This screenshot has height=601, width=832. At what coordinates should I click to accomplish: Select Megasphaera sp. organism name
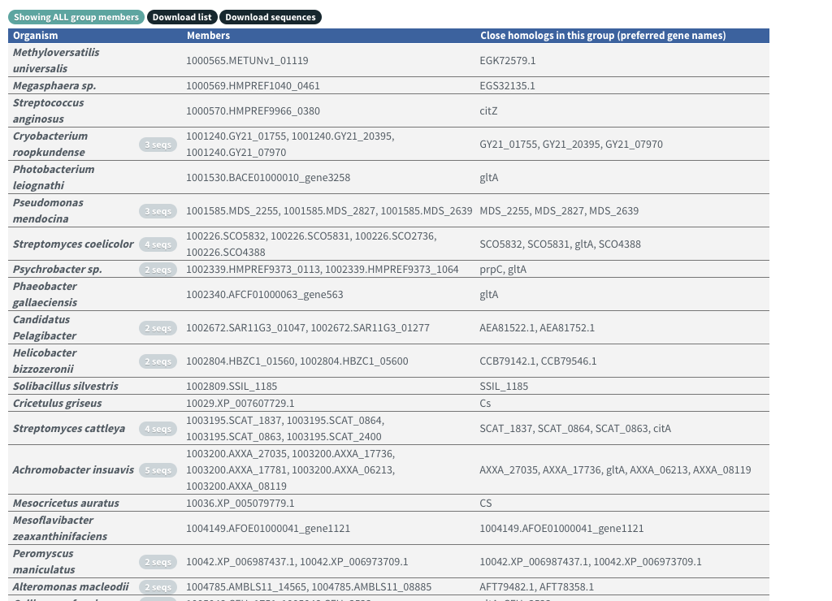tap(54, 85)
